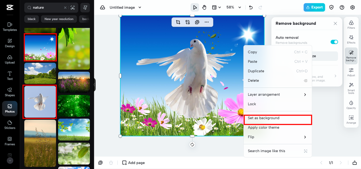The height and width of the screenshot is (169, 361).
Task: Open the Effects tool
Action: (351, 39)
